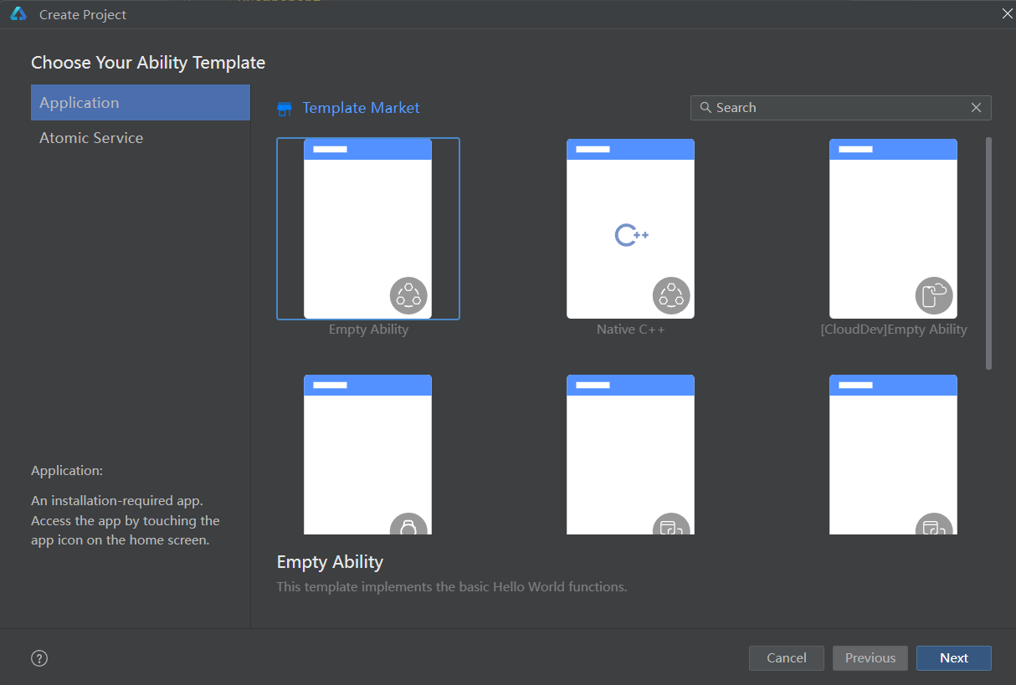Click the round badge on Native C++ card
Screen dimensions: 1016x685
671,296
